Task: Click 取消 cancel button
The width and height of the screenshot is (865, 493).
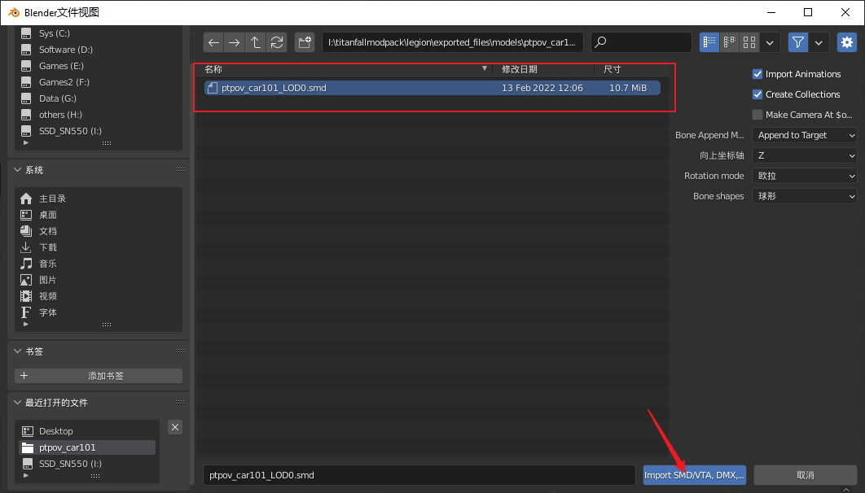Action: [x=806, y=475]
